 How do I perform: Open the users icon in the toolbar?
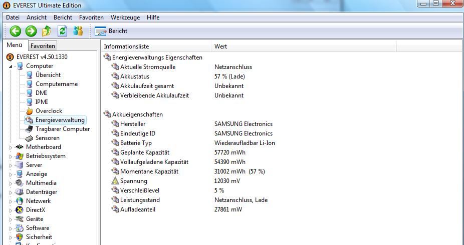(78, 31)
